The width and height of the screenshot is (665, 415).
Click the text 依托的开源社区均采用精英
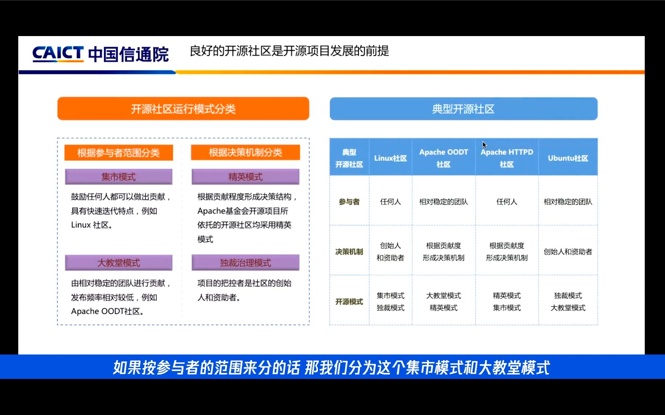(244, 225)
